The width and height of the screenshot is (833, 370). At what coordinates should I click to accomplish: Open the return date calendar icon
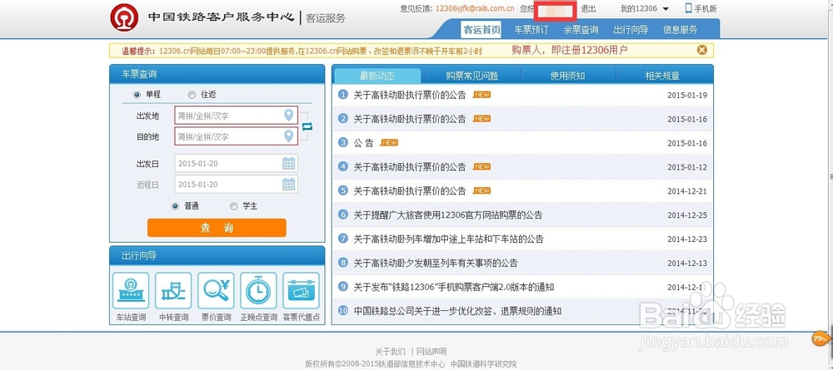(288, 185)
